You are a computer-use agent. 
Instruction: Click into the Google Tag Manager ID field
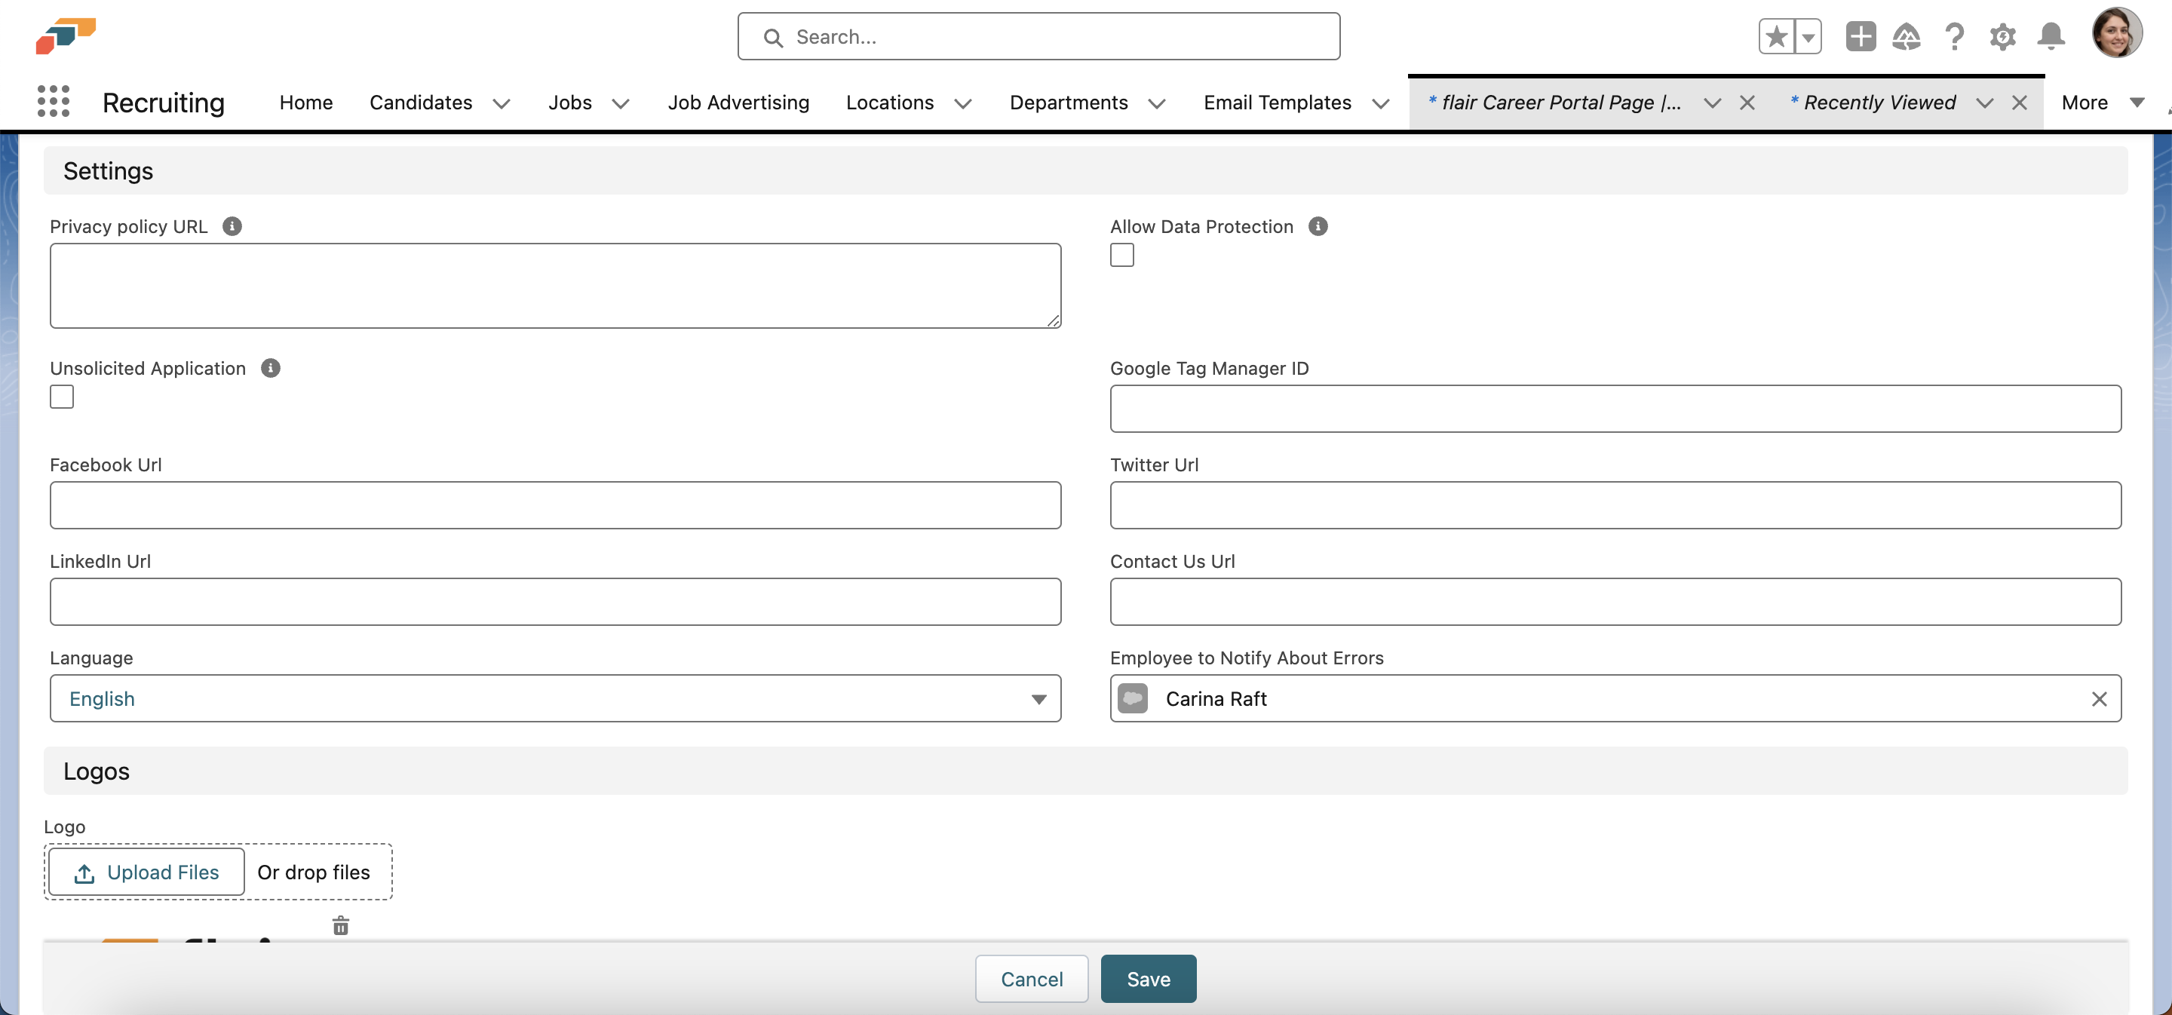(1615, 409)
